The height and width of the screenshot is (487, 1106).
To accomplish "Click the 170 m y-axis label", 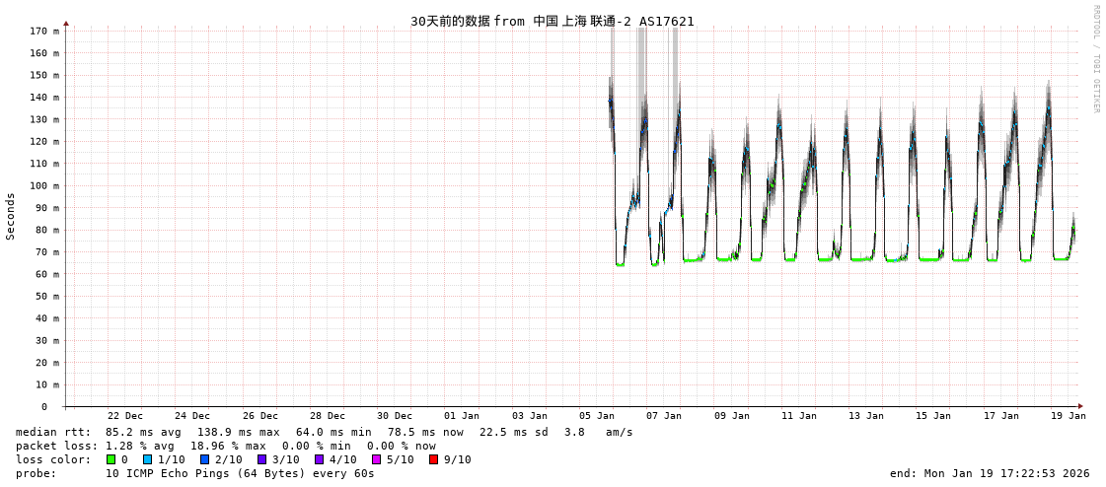I will click(x=43, y=32).
